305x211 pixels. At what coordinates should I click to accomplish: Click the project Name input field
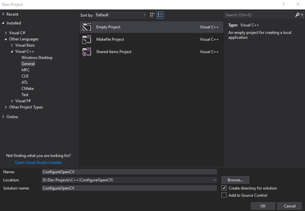click(129, 172)
